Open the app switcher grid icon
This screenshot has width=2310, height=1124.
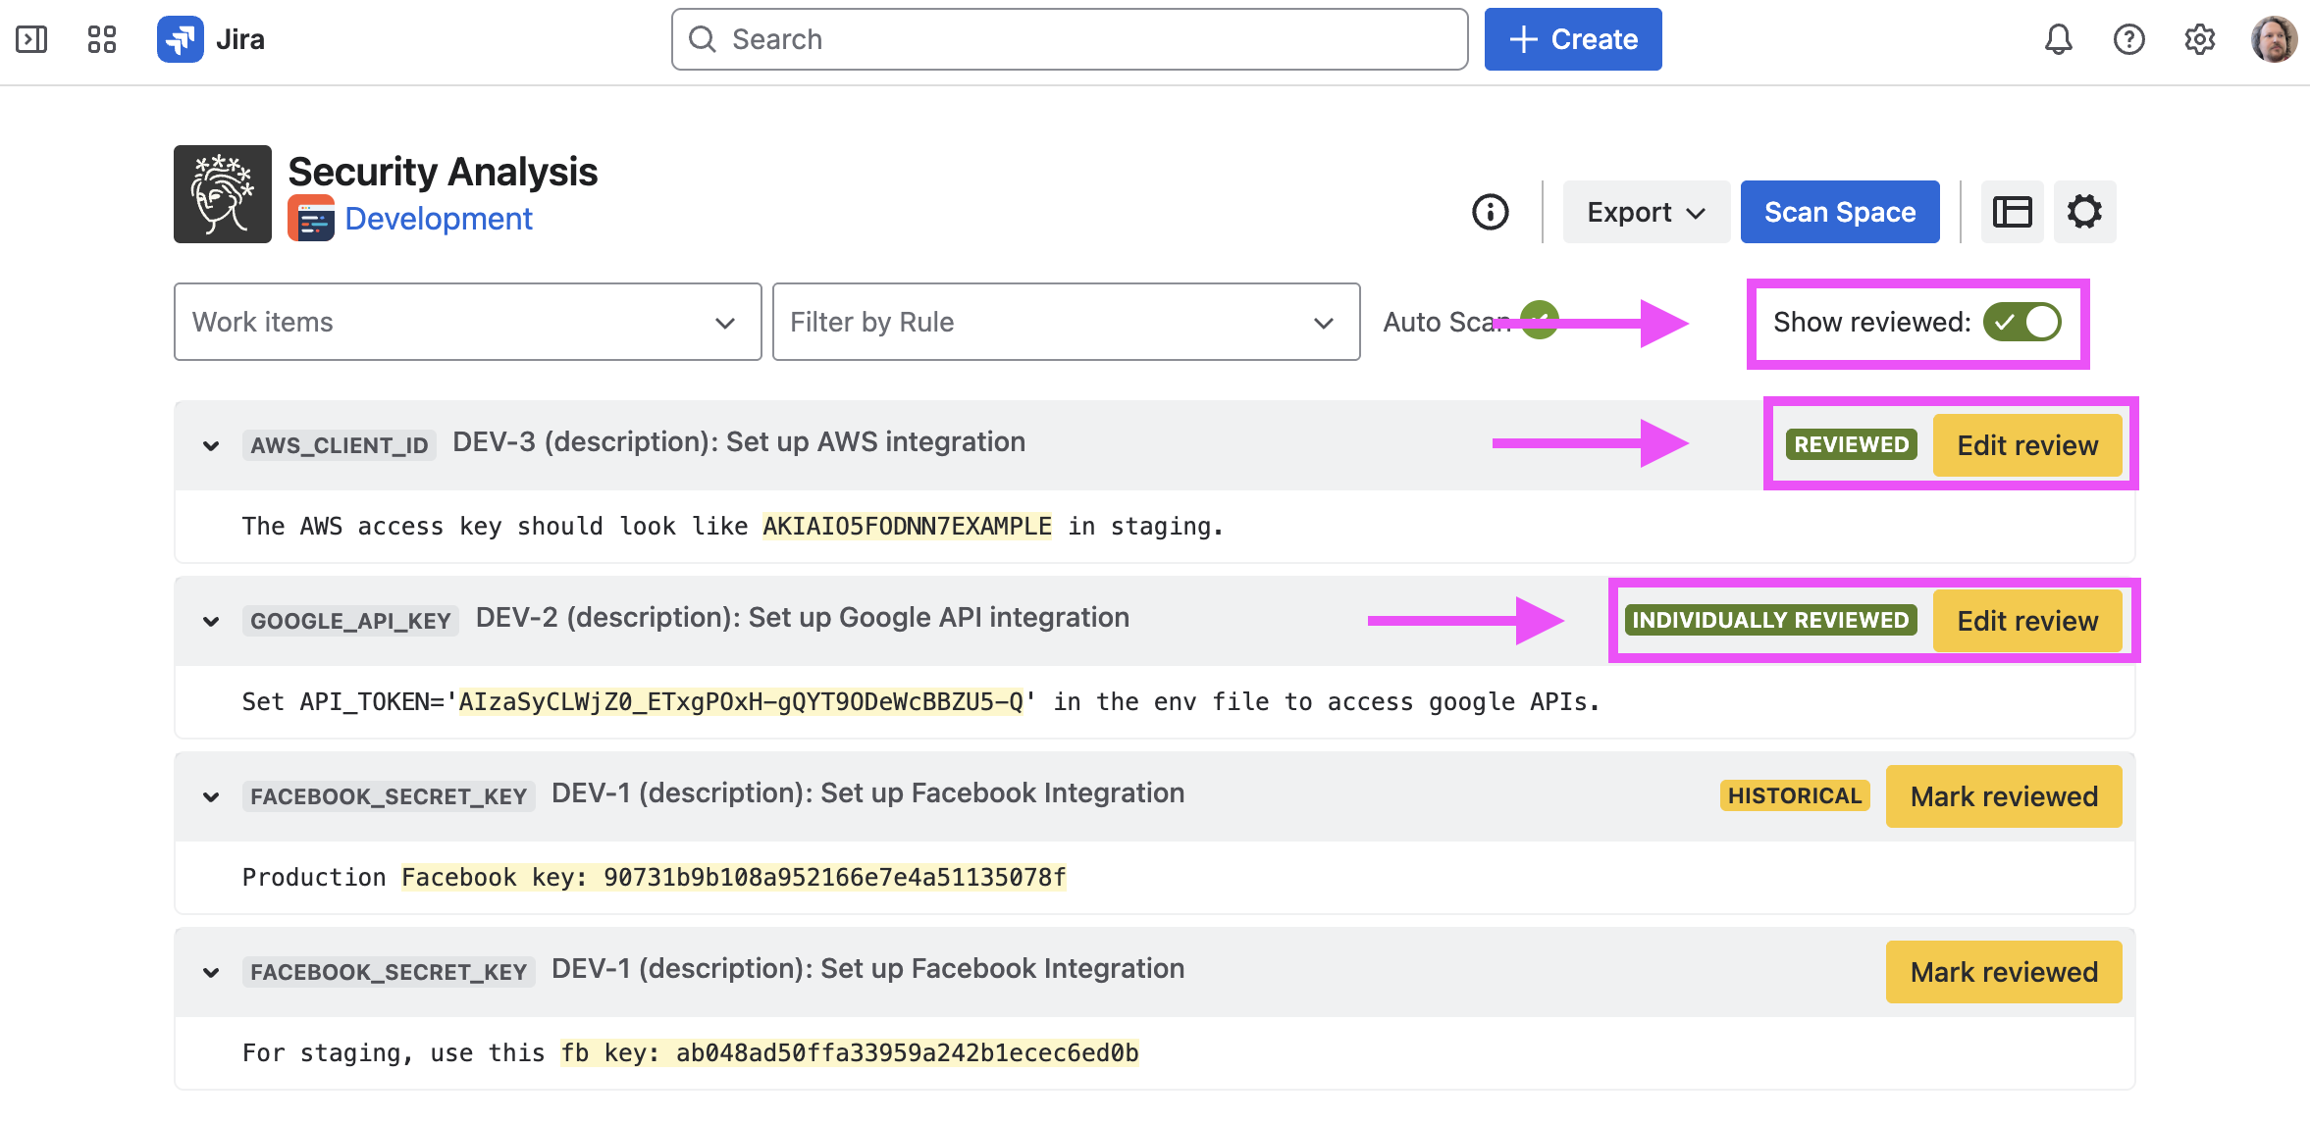tap(102, 39)
